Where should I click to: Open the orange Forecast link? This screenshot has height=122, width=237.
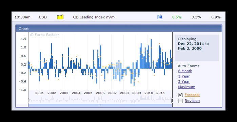pyautogui.click(x=192, y=95)
